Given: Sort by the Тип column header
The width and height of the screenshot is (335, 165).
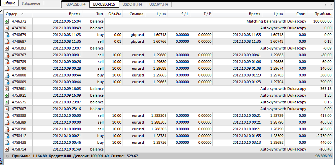Looking at the screenshot, I should [x=94, y=14].
